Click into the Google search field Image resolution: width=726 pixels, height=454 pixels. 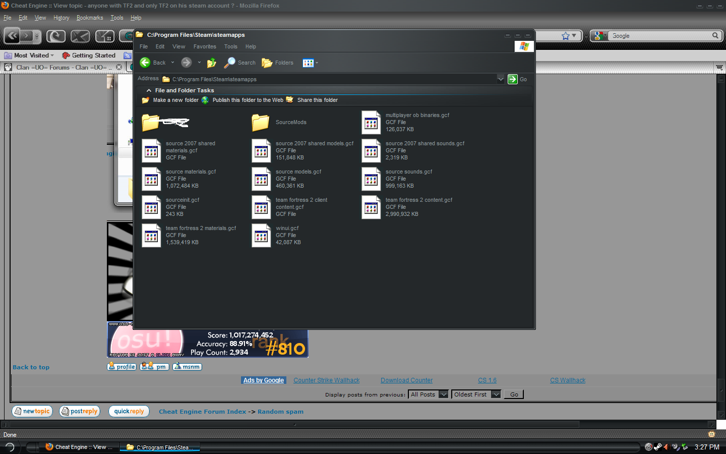(x=659, y=36)
